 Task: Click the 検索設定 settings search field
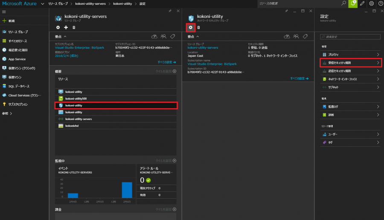(x=350, y=37)
